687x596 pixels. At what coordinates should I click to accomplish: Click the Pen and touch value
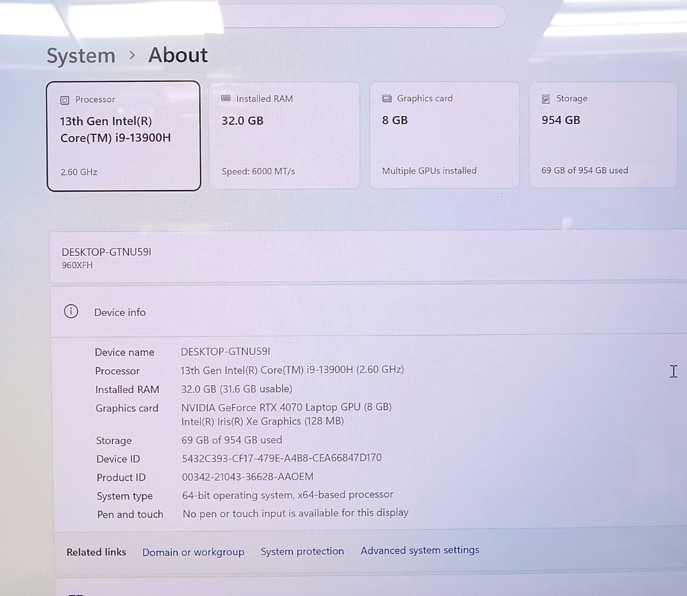(295, 513)
